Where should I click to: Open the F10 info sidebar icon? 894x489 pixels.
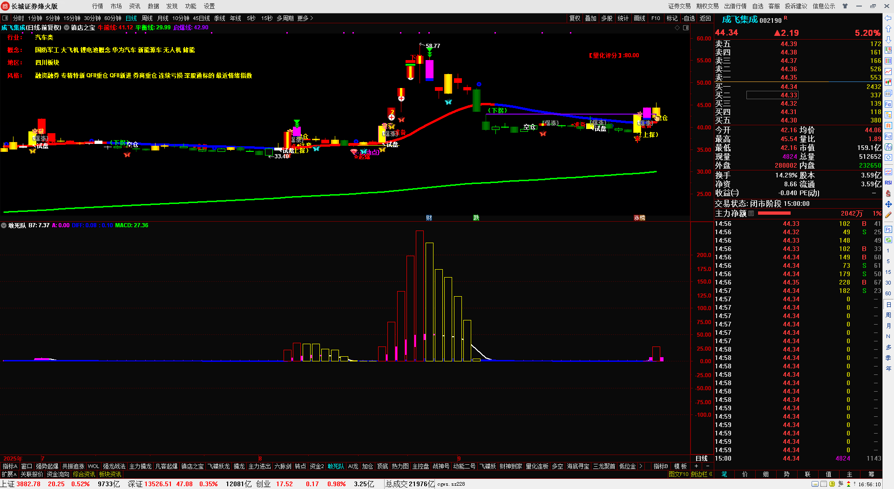(x=888, y=104)
